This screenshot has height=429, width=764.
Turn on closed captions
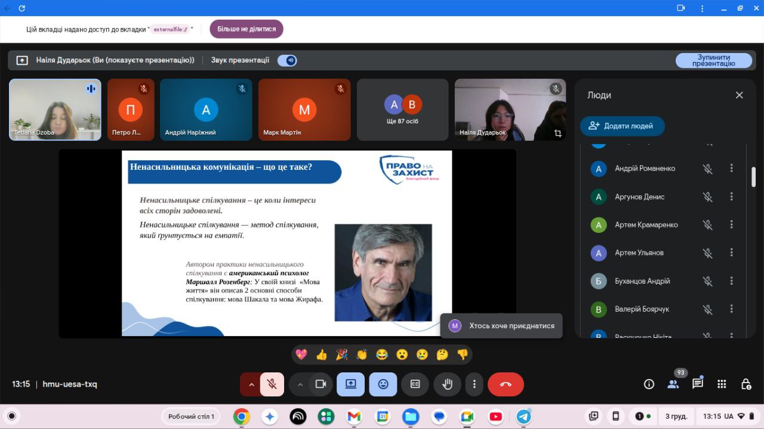pos(415,384)
